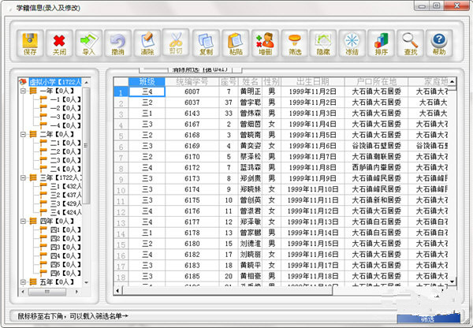Viewport: 473px width, 328px height.
Task: Click the 出生日期 column header
Action: coord(313,81)
